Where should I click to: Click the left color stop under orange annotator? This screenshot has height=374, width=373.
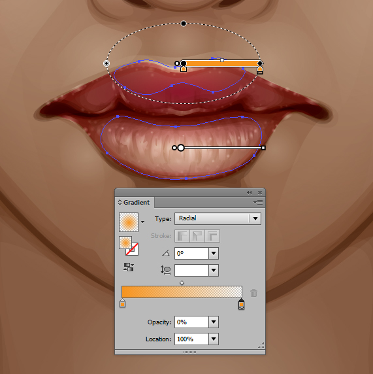point(184,69)
